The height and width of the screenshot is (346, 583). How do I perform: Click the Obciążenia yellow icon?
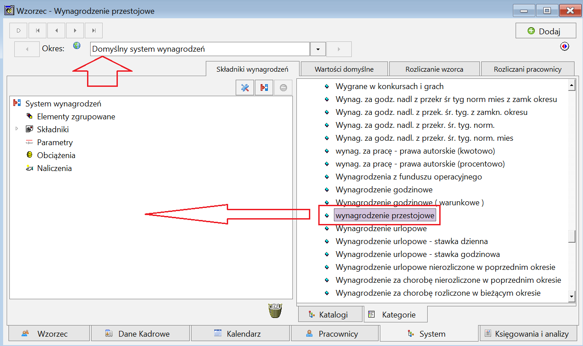tap(29, 155)
